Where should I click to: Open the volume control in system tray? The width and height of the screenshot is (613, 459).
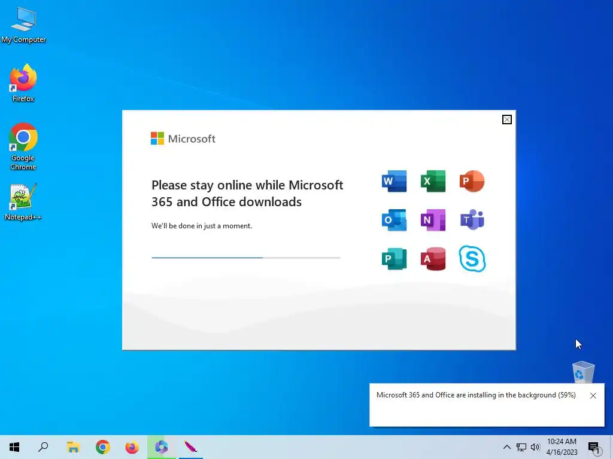pos(535,447)
